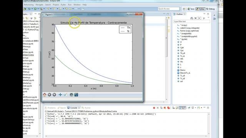Open the Project menu
Image resolution: width=246 pixels, height=138 pixels.
click(56, 5)
